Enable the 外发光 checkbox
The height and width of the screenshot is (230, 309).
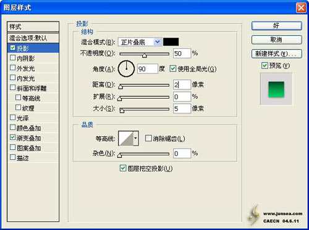[12, 68]
